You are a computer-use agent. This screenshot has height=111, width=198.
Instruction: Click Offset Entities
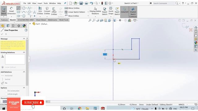(54, 11)
